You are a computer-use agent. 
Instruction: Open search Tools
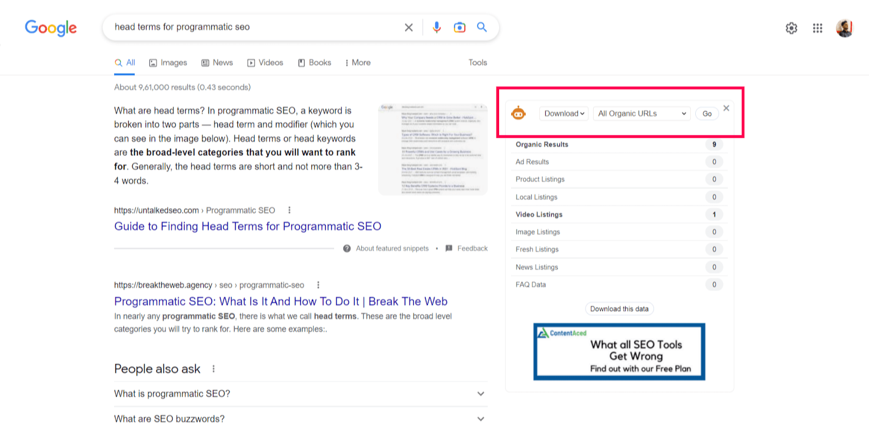(478, 62)
